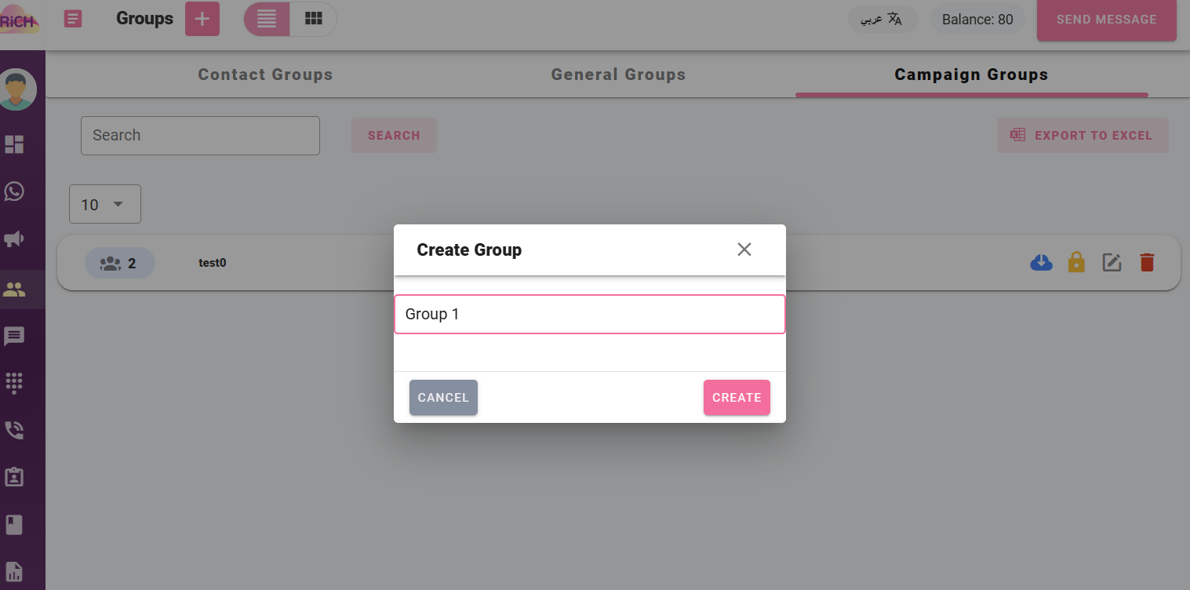This screenshot has height=590, width=1190.
Task: Click the chat message sidebar icon
Action: (14, 337)
